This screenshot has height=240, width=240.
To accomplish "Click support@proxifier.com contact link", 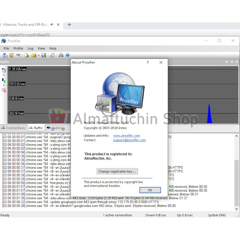I will (129, 140).
